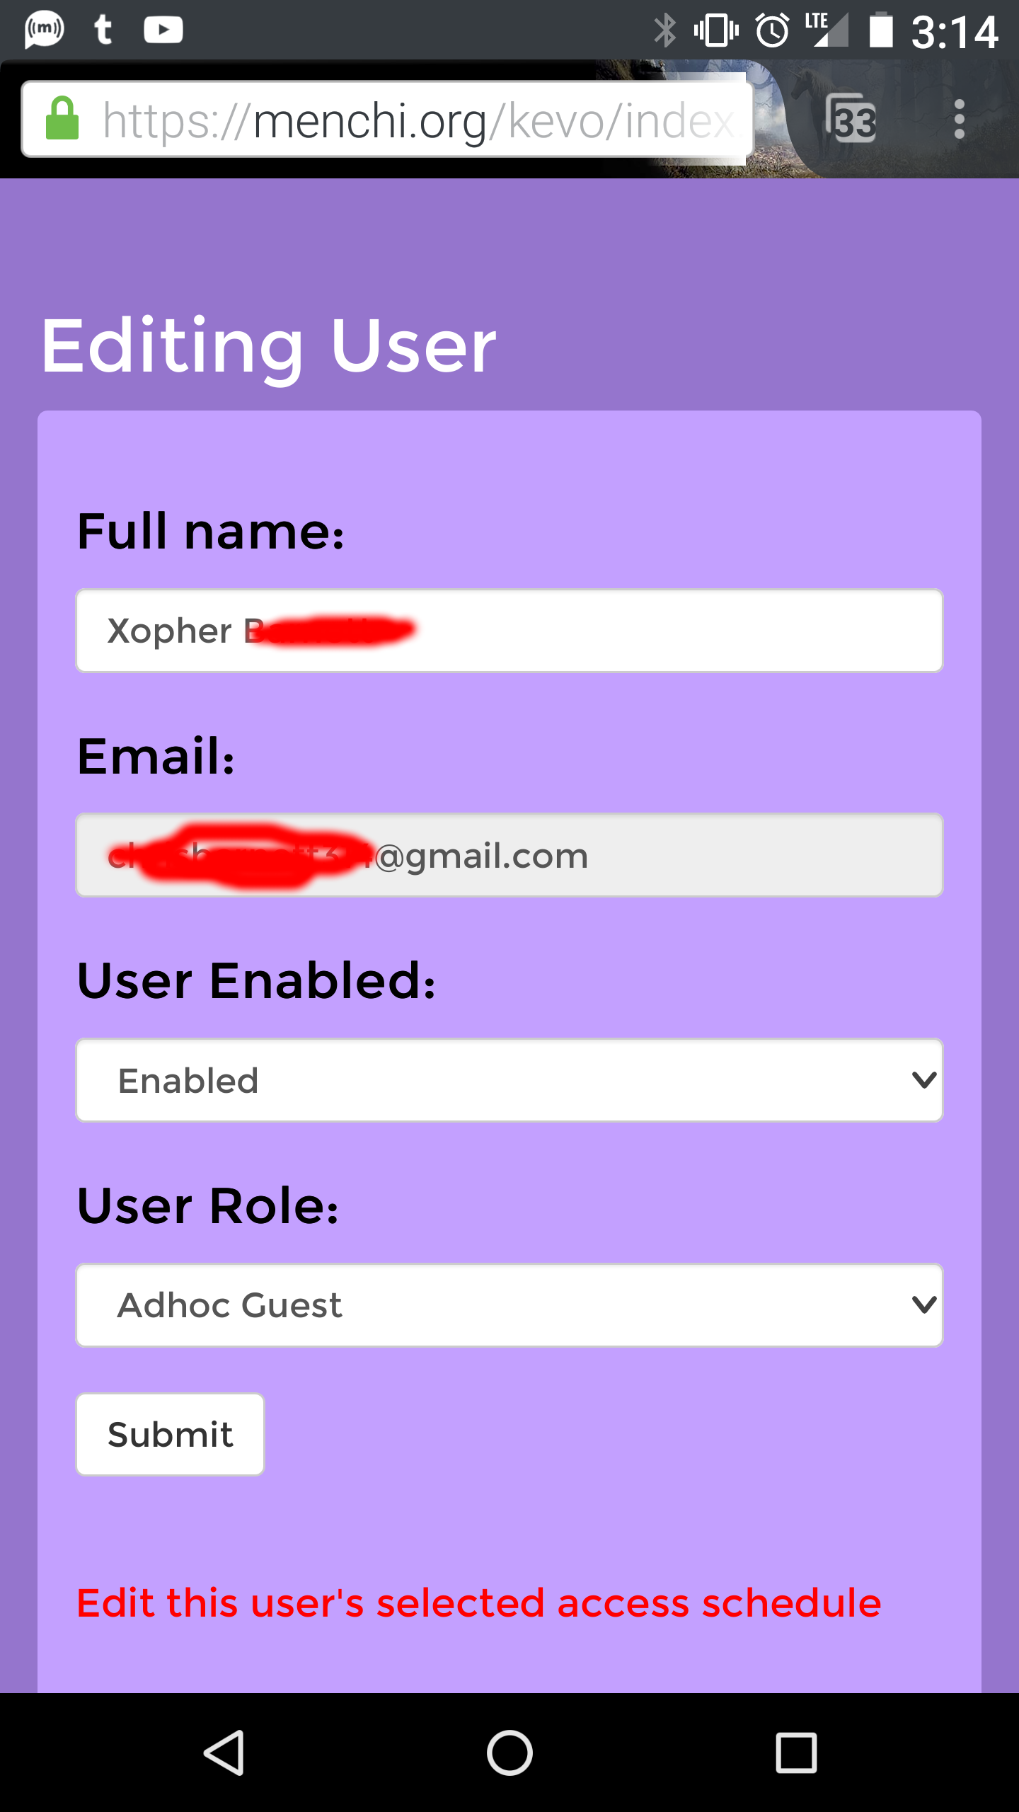1019x1812 pixels.
Task: Open the browser three-dot overflow menu
Action: 959,119
